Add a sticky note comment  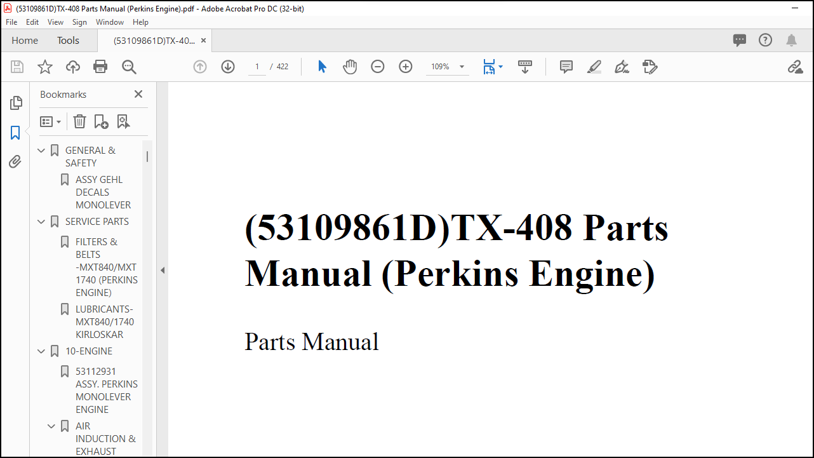point(566,67)
